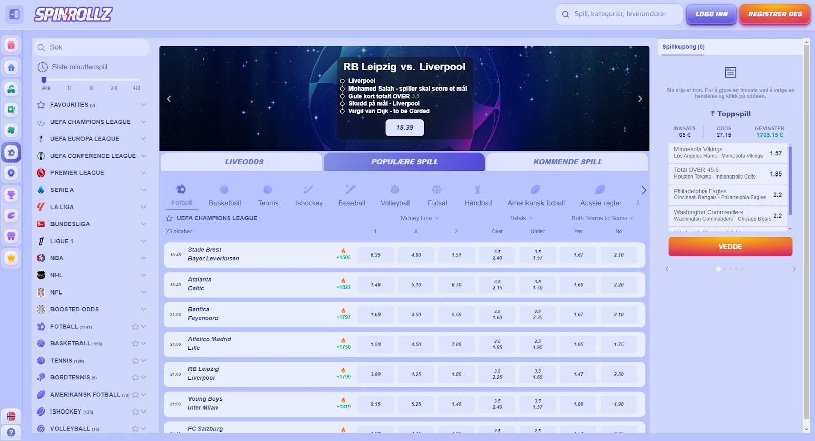Open the cherries slots icon in left rail
The height and width of the screenshot is (441, 815).
[11, 89]
